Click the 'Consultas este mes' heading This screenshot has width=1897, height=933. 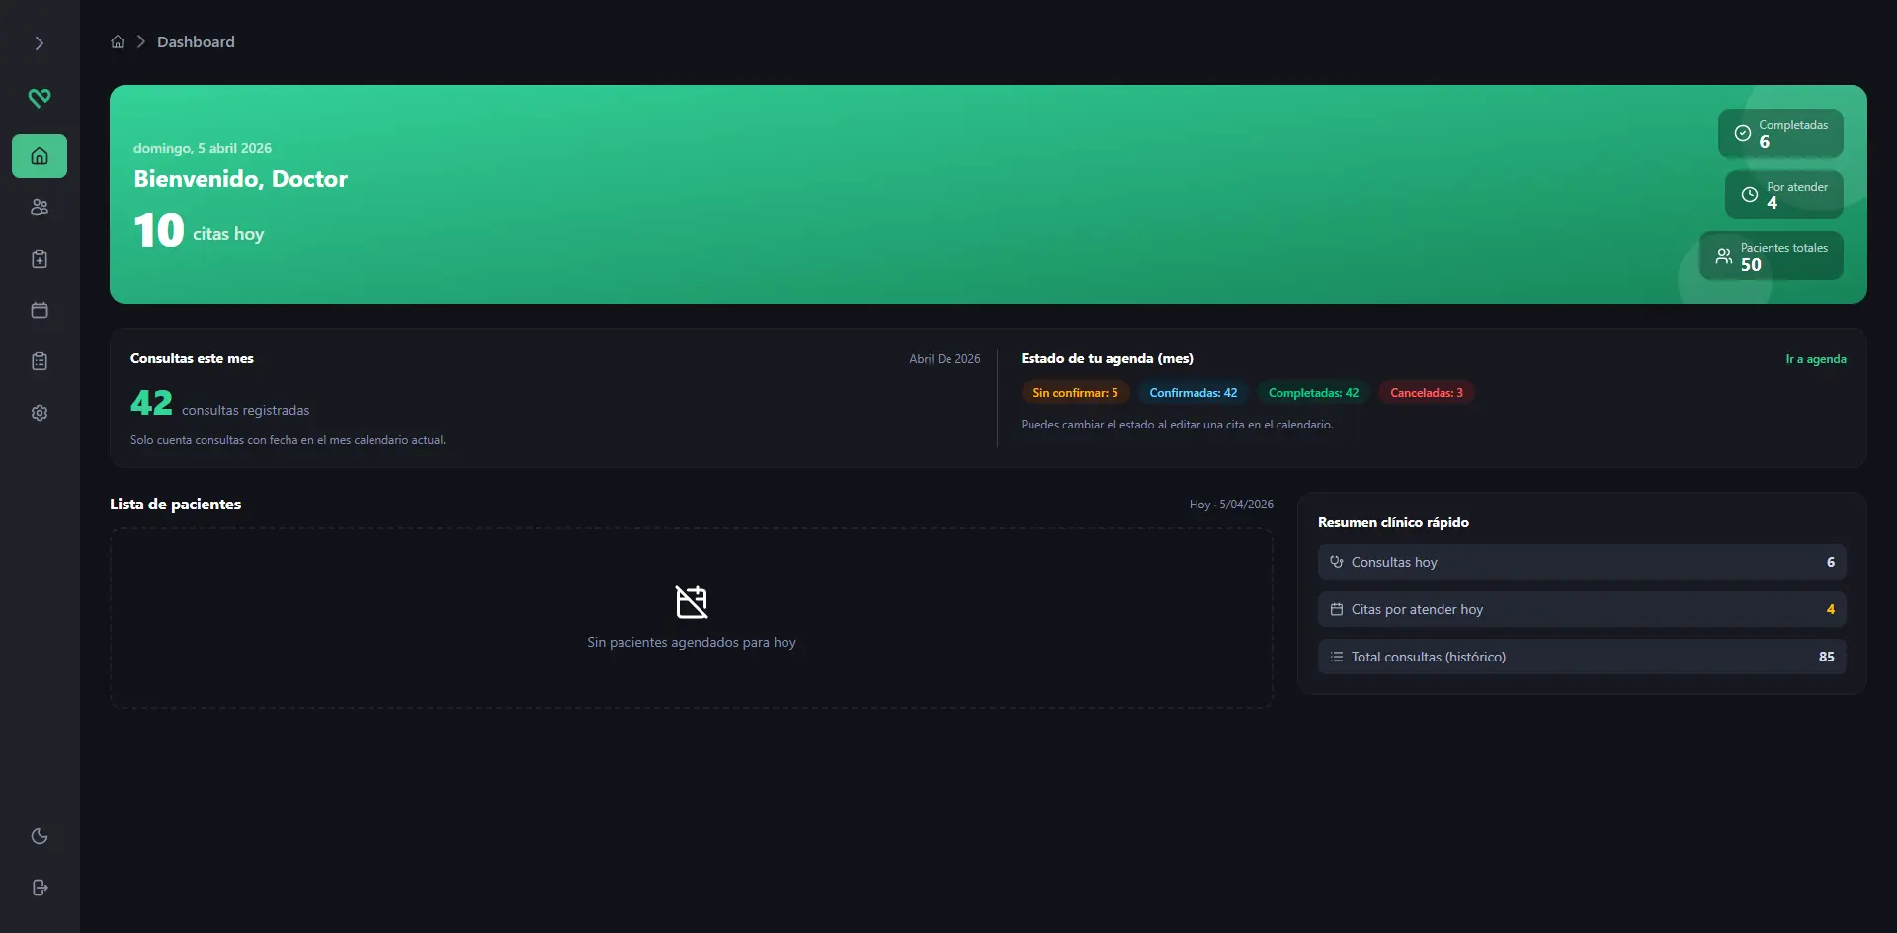click(x=192, y=358)
